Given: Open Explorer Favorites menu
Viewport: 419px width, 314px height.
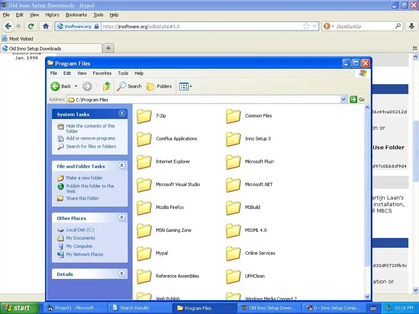Looking at the screenshot, I should (102, 73).
